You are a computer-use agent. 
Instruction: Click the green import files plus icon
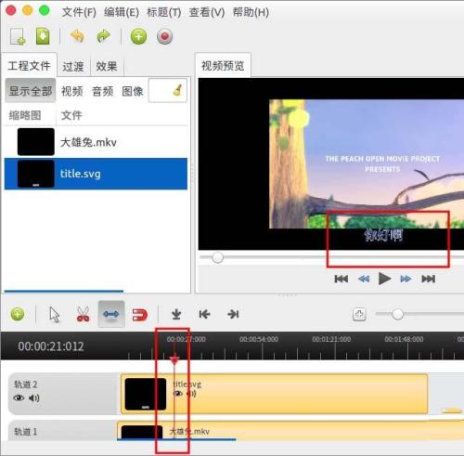[138, 37]
